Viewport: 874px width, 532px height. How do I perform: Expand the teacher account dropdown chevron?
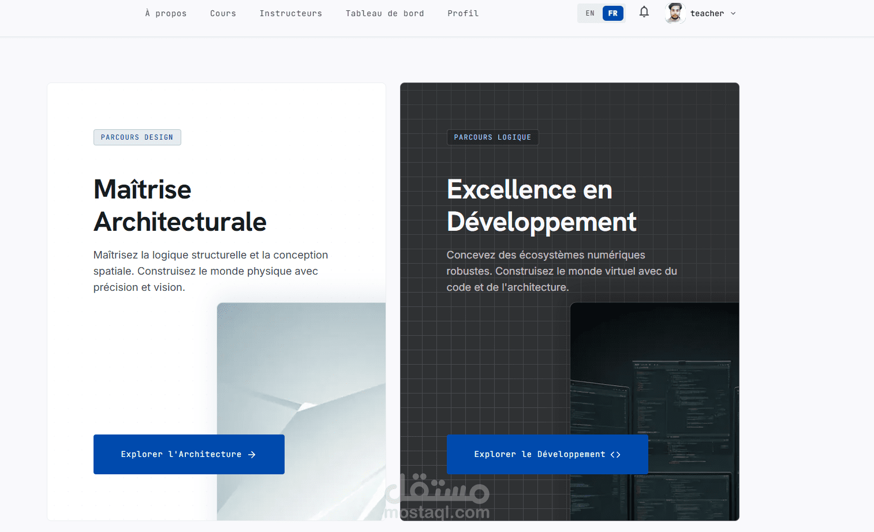point(733,13)
